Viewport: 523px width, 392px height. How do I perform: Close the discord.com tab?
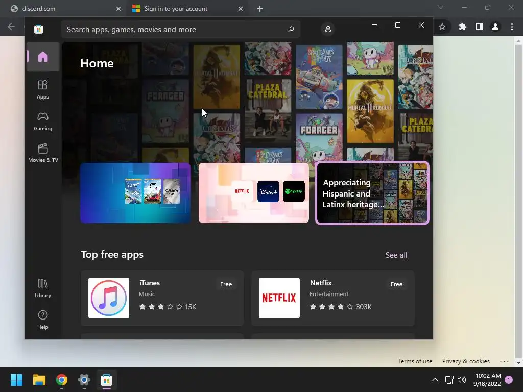(x=118, y=9)
